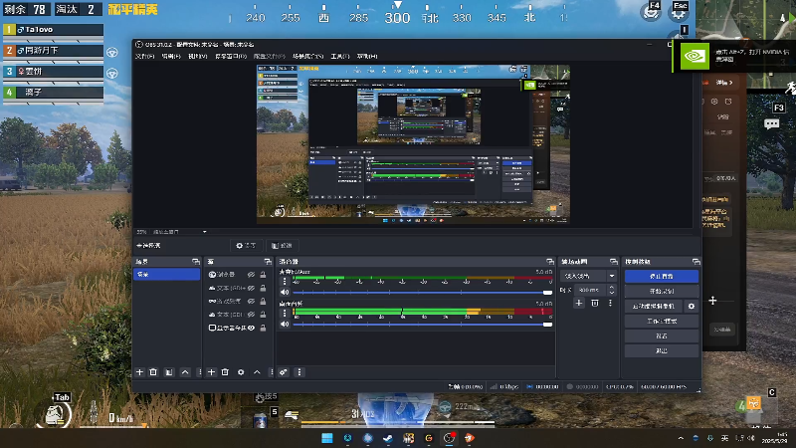Open the 视图(V) menu

197,57
